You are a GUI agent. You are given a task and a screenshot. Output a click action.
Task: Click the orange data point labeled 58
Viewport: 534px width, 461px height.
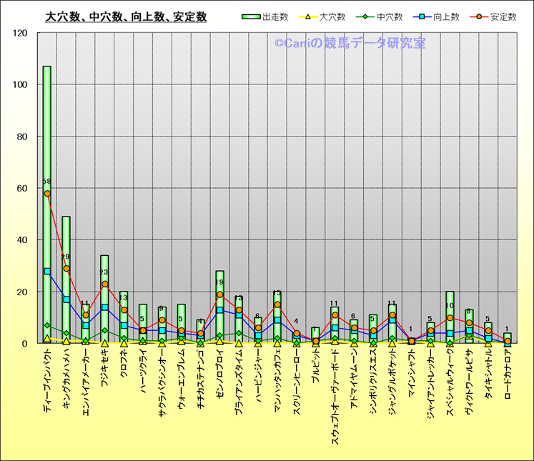(47, 194)
